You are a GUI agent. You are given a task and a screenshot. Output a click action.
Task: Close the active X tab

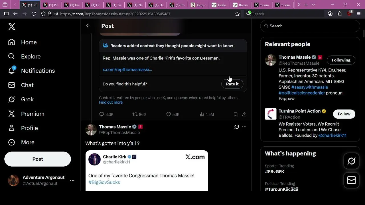pos(35,5)
